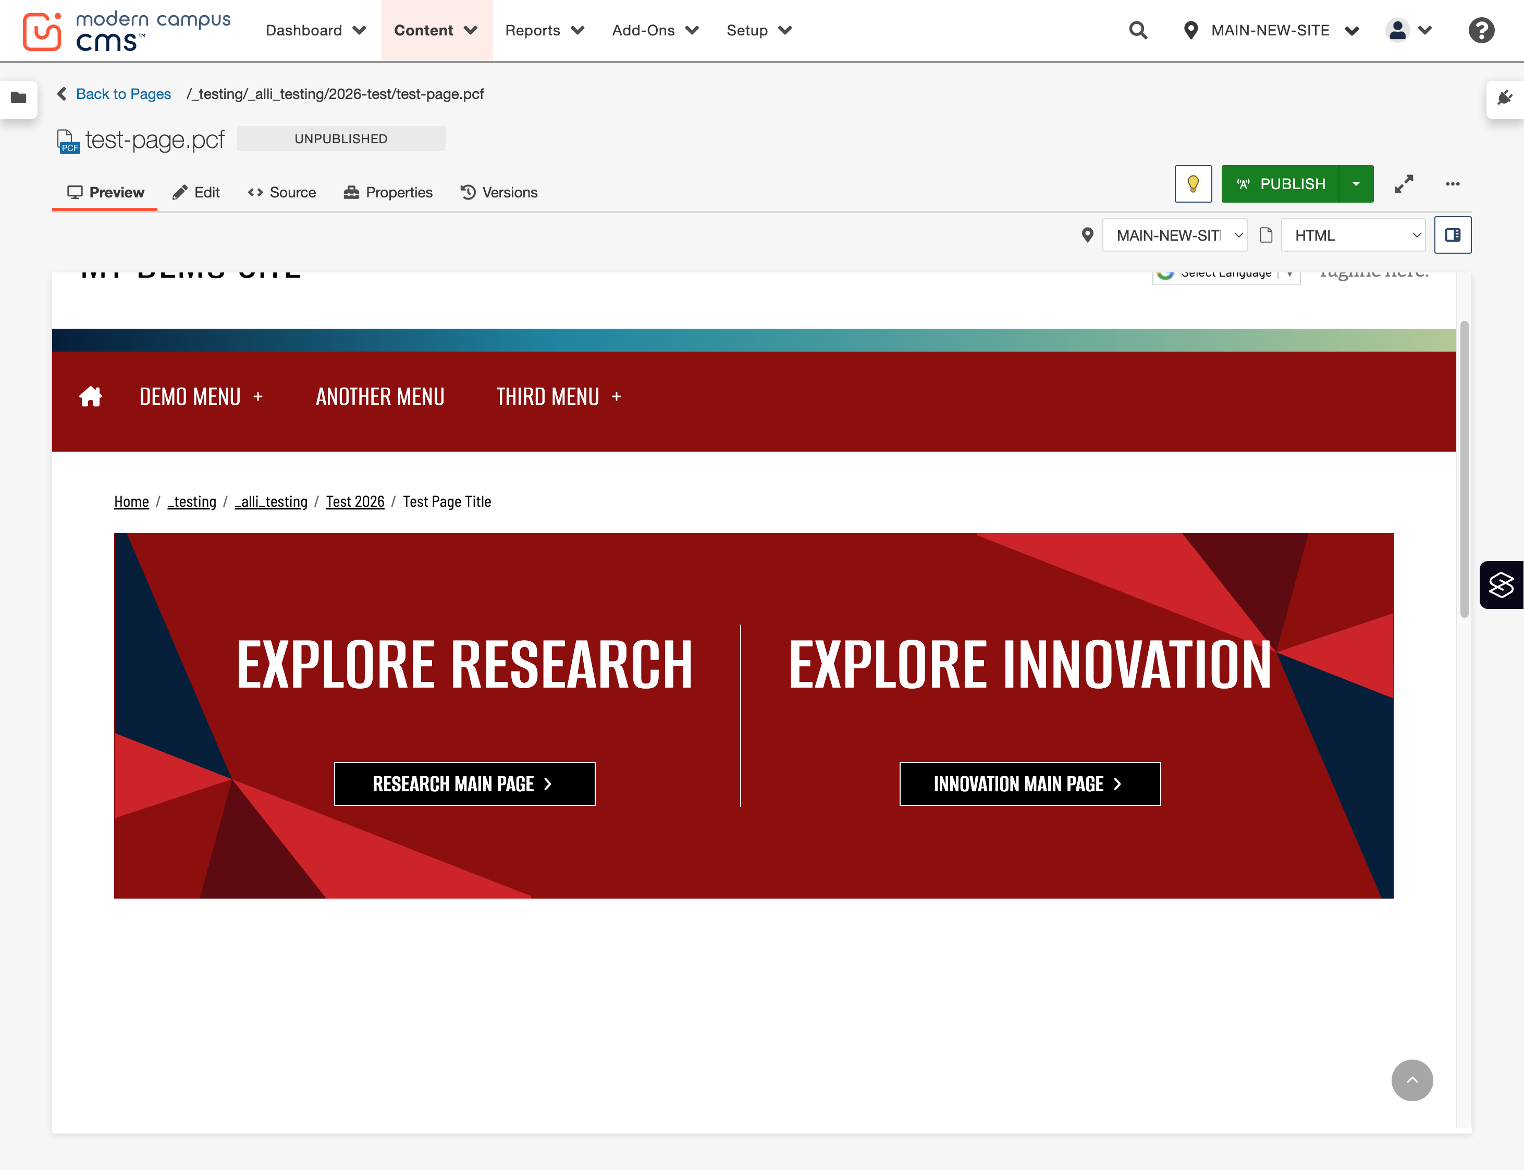Click the home icon in red menu bar

(x=91, y=396)
